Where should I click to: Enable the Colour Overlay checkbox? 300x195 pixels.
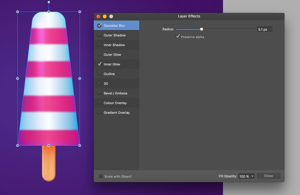99,103
